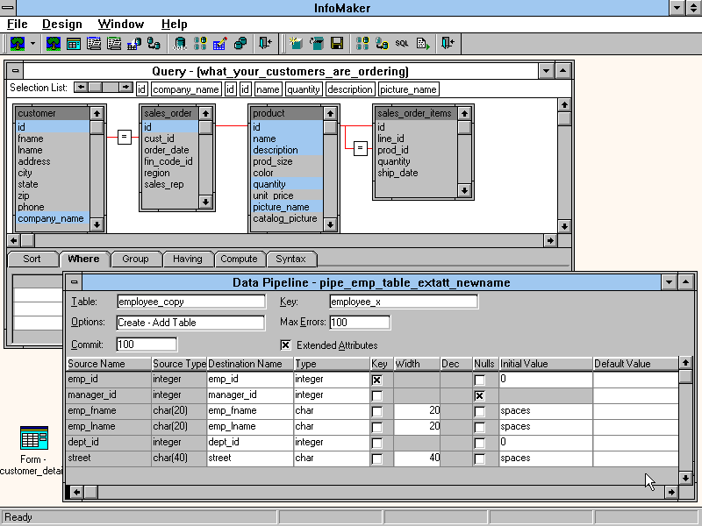Viewport: 702px width, 526px height.
Task: Toggle the Extended Attributes checkbox
Action: tap(285, 345)
